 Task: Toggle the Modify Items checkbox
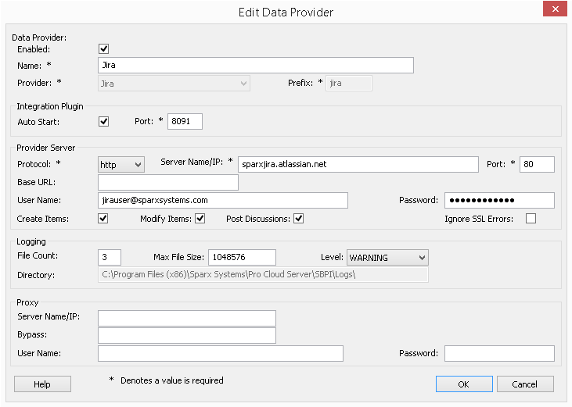point(200,219)
